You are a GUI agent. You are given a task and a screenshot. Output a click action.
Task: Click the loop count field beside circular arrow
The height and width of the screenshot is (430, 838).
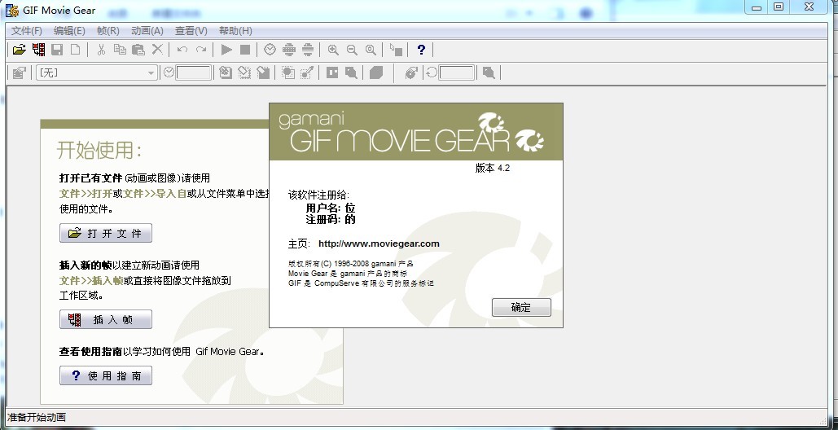[x=456, y=72]
